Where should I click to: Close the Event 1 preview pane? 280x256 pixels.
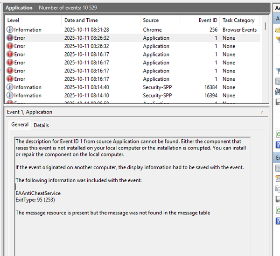pyautogui.click(x=262, y=113)
